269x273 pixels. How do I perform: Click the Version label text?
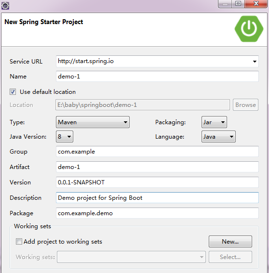(20, 182)
